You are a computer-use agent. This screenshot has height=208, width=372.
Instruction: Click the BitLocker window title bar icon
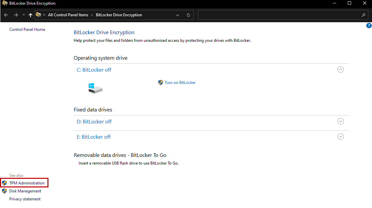[x=5, y=3]
